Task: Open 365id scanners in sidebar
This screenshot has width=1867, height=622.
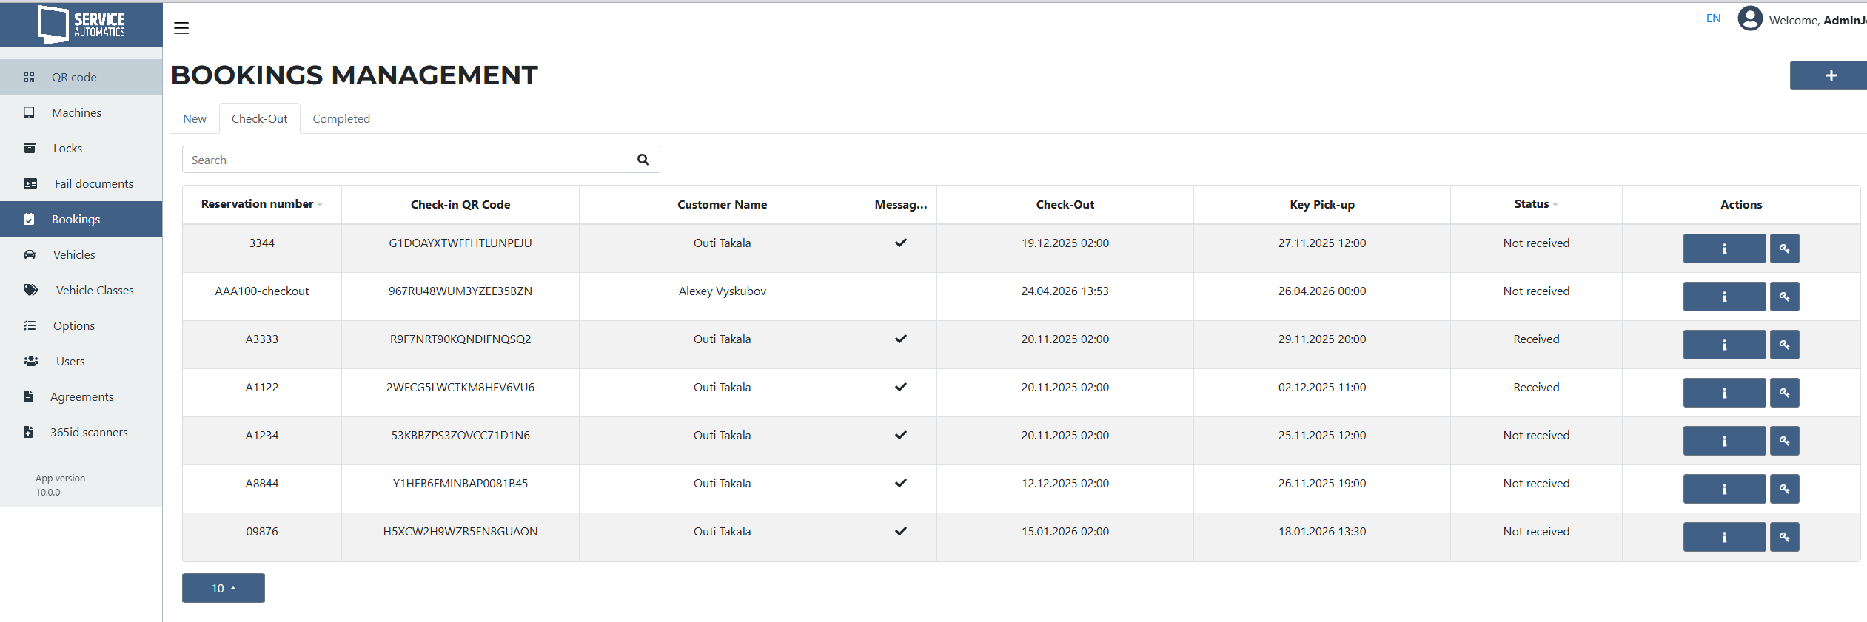Action: tap(81, 432)
